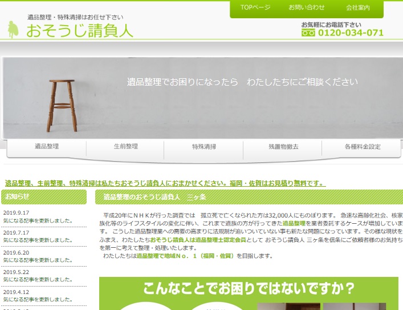The height and width of the screenshot is (310, 403).
Task: Click the free-dial phone icon
Action: [x=308, y=33]
